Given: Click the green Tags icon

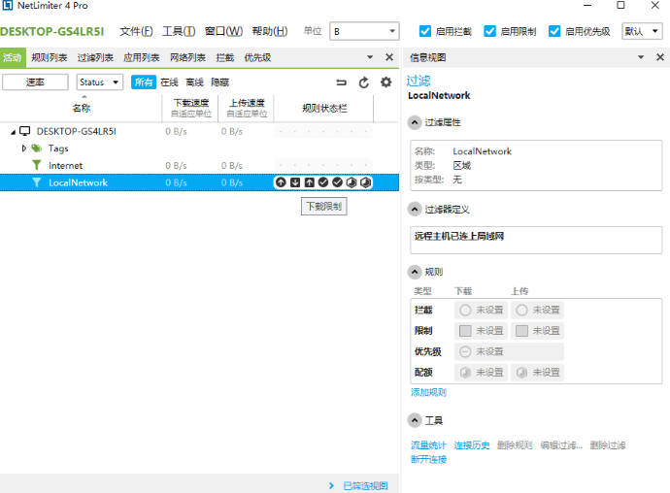Looking at the screenshot, I should coord(37,148).
